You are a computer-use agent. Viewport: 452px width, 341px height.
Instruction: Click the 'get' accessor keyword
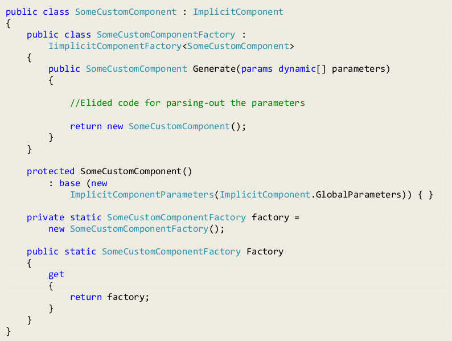(x=56, y=274)
